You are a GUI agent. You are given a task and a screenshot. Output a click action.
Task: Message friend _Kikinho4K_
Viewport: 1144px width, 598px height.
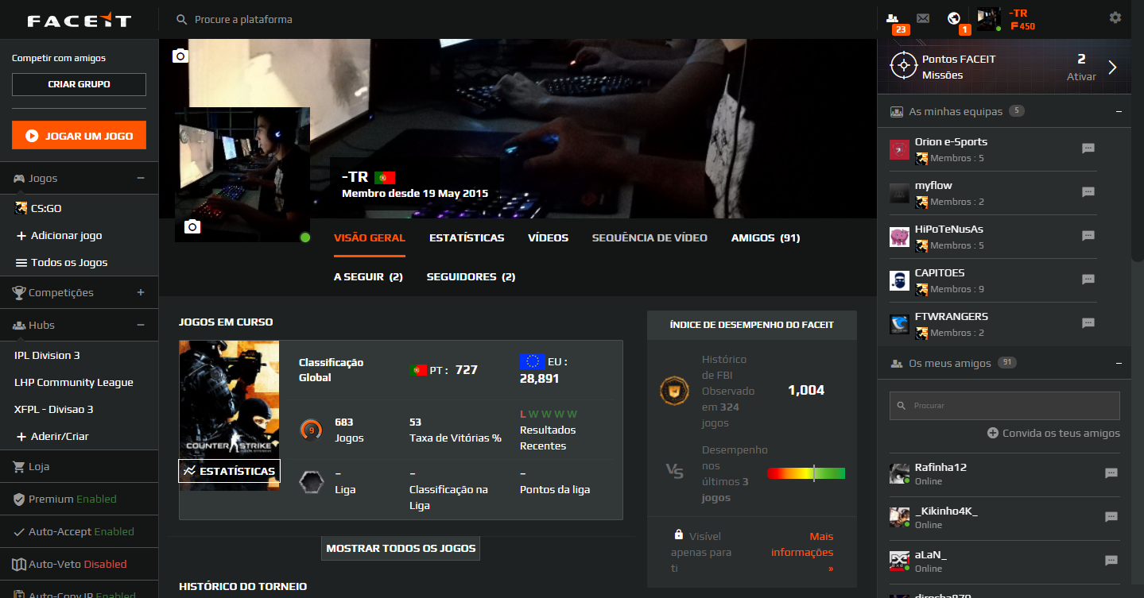pyautogui.click(x=1111, y=517)
